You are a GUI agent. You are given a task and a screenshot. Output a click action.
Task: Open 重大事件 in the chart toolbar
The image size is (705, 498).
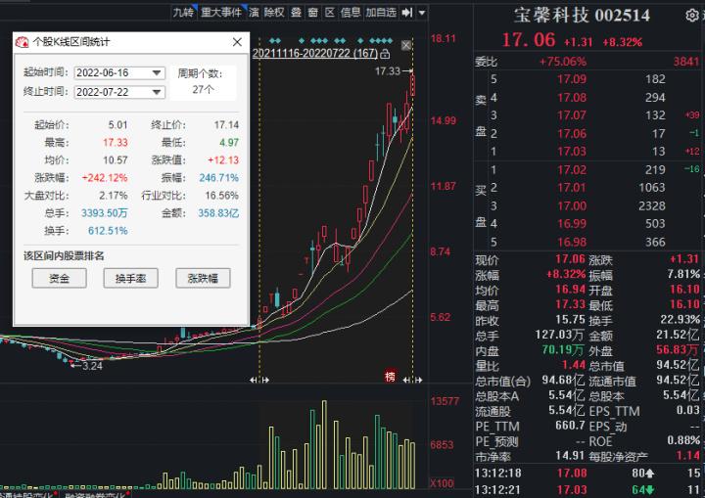coord(221,12)
